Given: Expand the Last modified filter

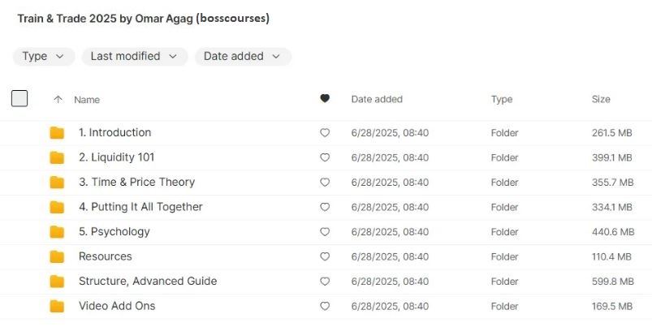Looking at the screenshot, I should coord(135,57).
